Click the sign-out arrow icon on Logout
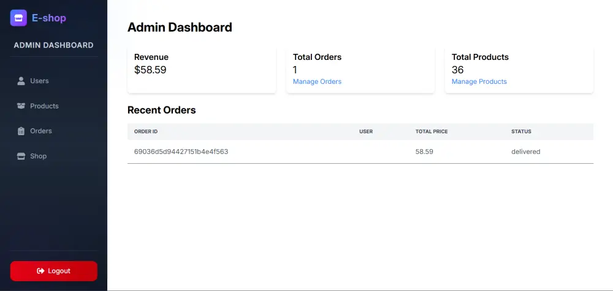The height and width of the screenshot is (291, 613). coord(40,271)
